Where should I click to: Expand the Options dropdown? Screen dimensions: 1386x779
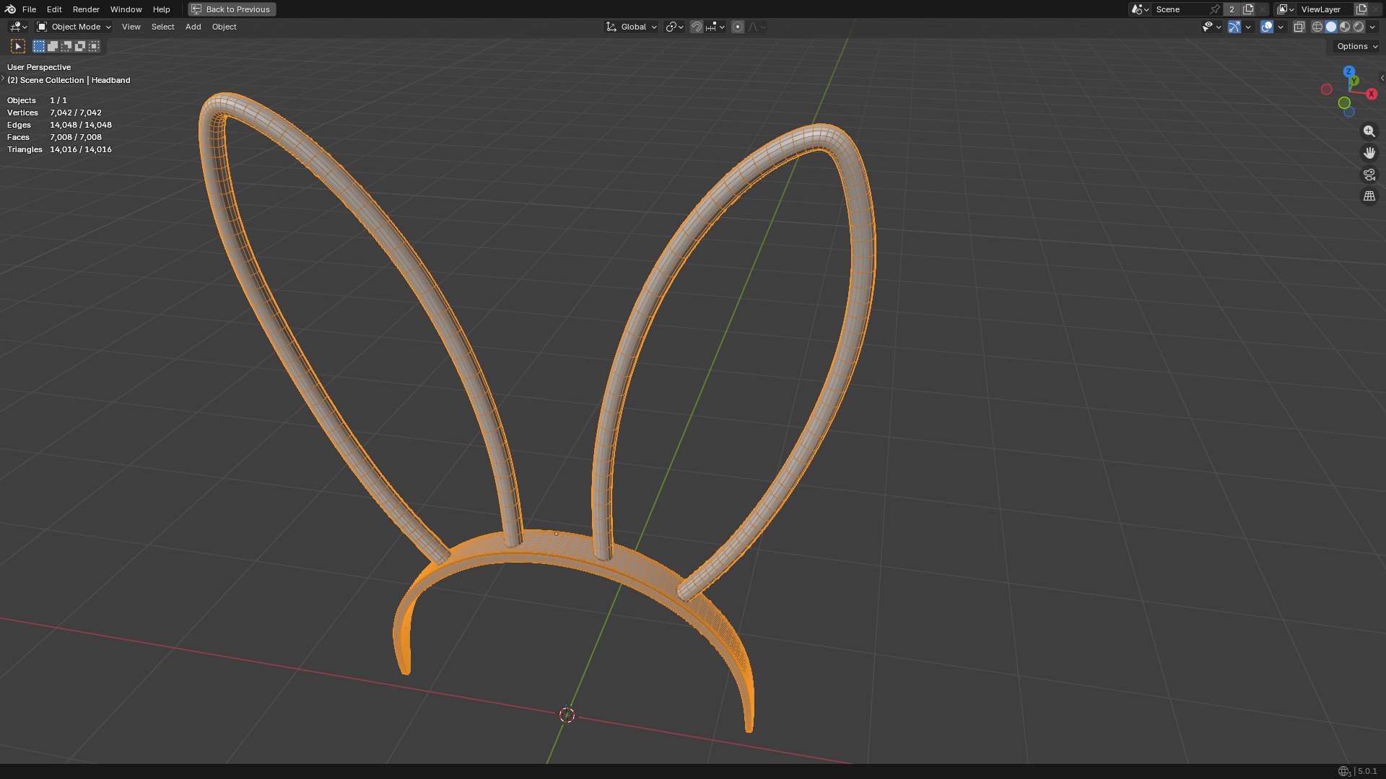pos(1357,46)
